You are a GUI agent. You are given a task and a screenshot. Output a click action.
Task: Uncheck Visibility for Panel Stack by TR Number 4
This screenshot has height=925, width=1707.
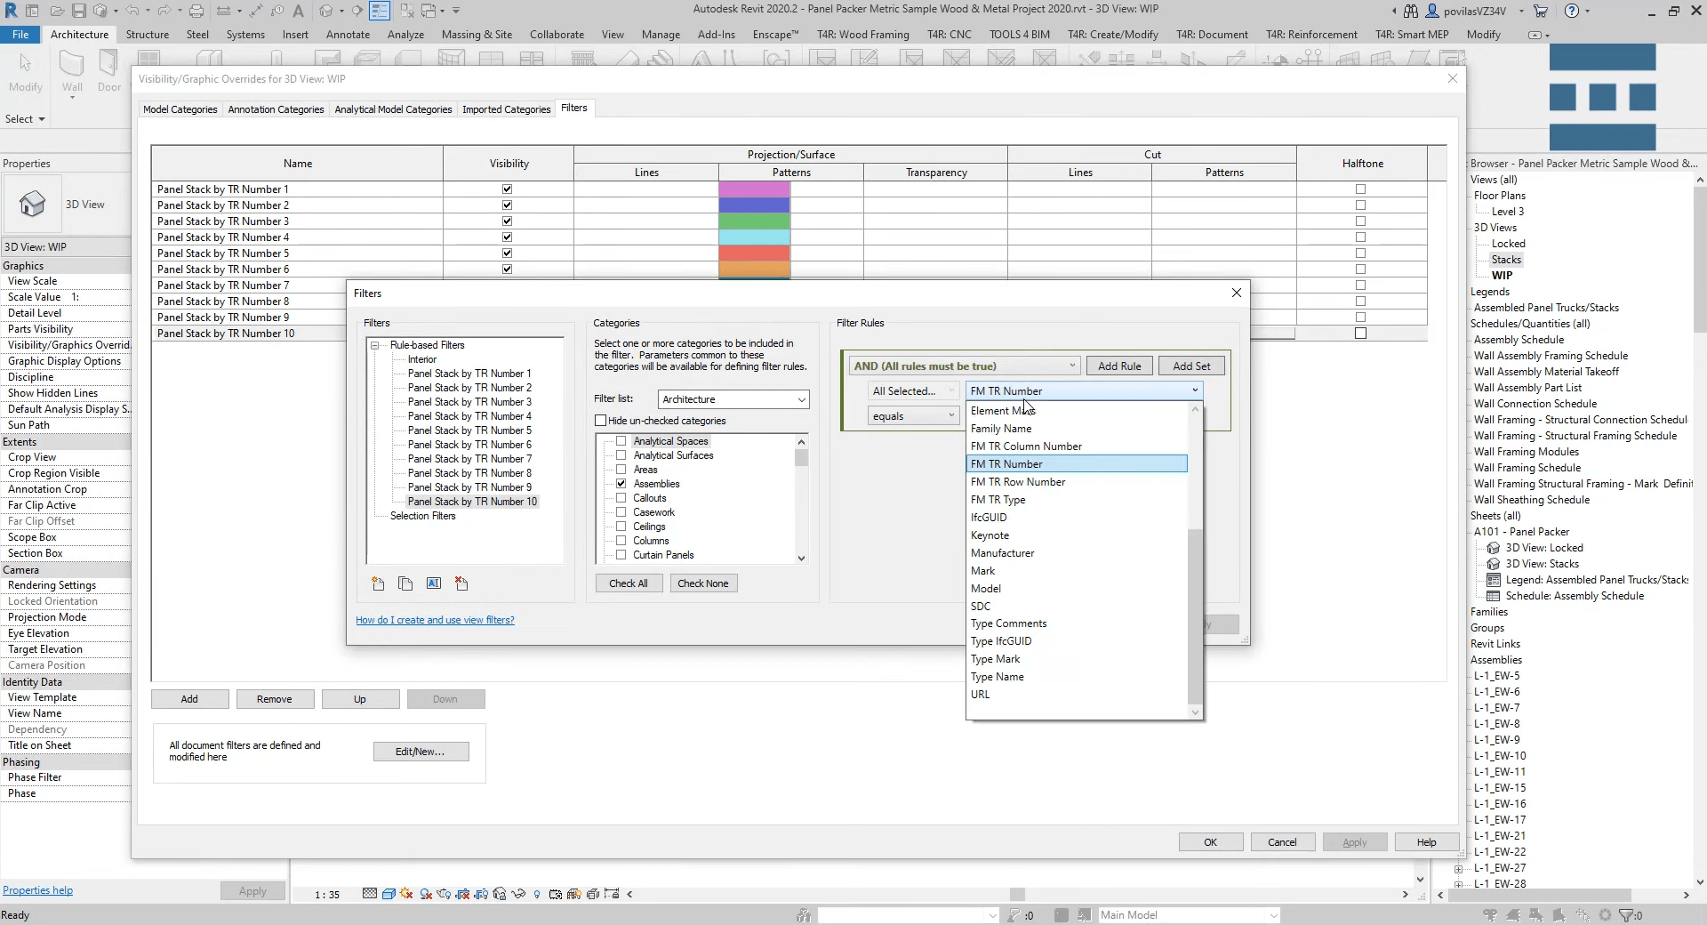click(x=507, y=237)
